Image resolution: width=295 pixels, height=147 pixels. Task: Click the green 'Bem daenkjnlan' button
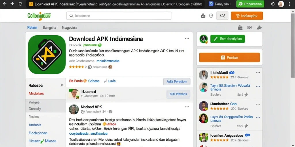tap(228, 39)
